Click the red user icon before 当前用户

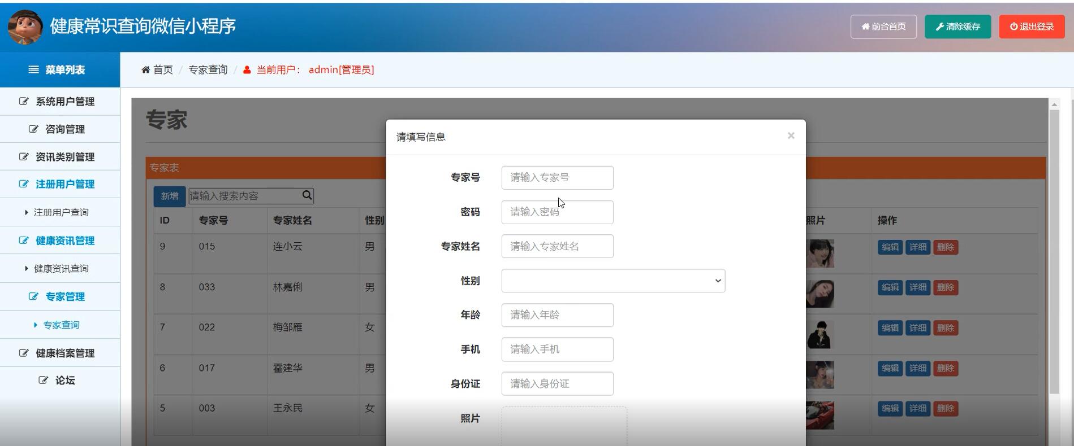coord(247,69)
